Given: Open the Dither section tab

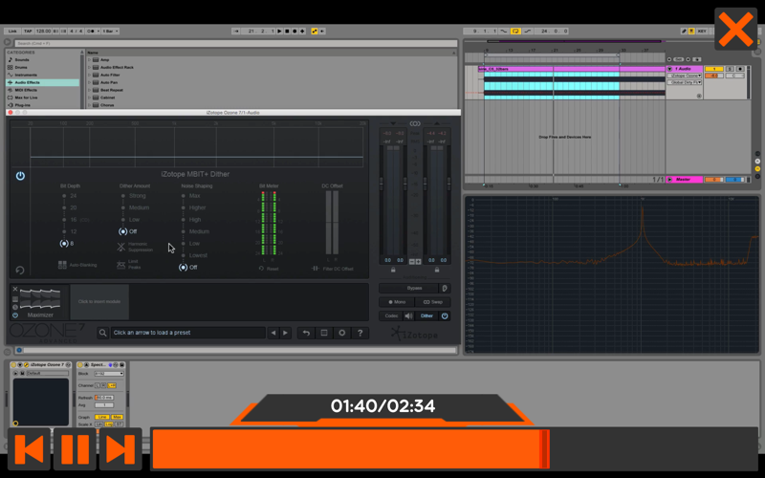Looking at the screenshot, I should 426,316.
